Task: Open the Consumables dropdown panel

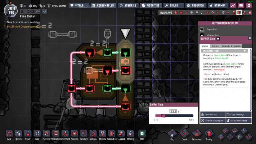Action: coord(103,5)
